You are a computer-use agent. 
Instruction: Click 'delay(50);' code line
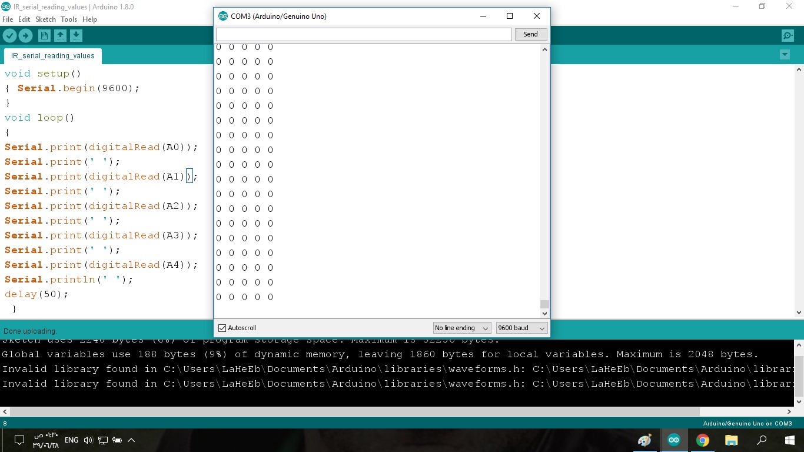click(x=36, y=294)
